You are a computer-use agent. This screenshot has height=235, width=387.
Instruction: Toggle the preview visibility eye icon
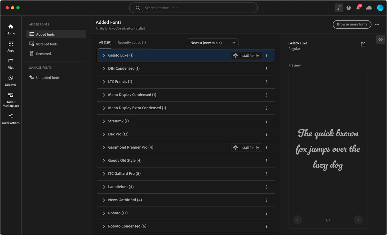coord(380,39)
